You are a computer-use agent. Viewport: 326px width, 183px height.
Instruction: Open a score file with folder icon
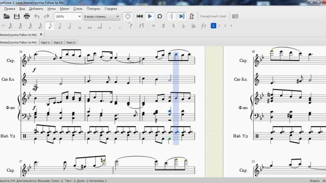point(7,16)
